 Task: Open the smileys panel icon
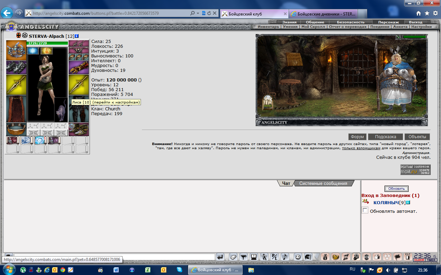point(298,256)
